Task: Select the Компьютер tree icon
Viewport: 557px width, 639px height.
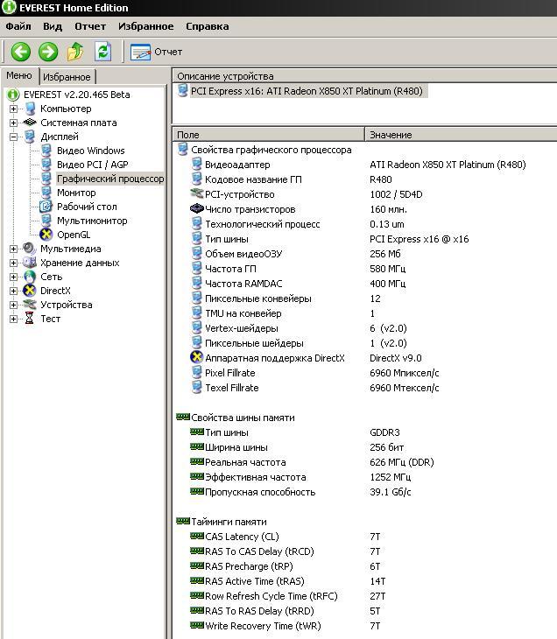Action: [x=30, y=109]
